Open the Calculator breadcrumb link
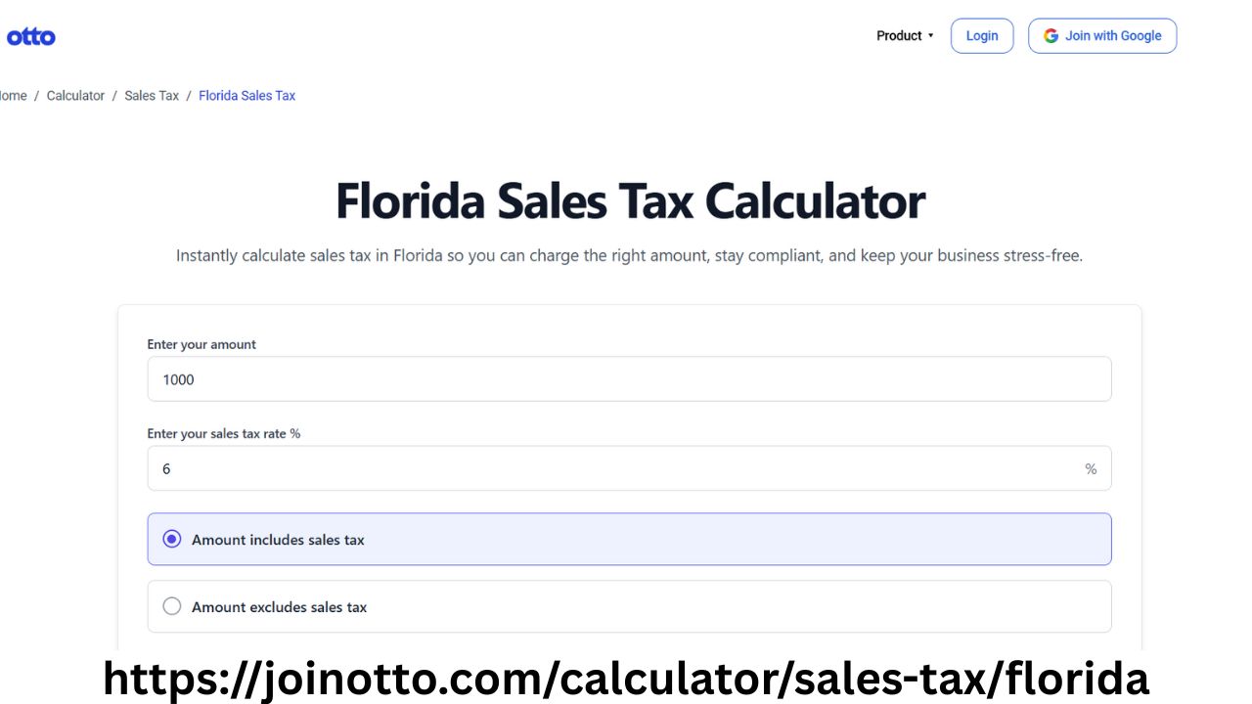1252x704 pixels. point(75,96)
